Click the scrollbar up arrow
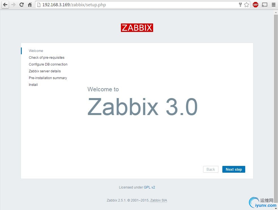278x210 pixels. point(276,12)
